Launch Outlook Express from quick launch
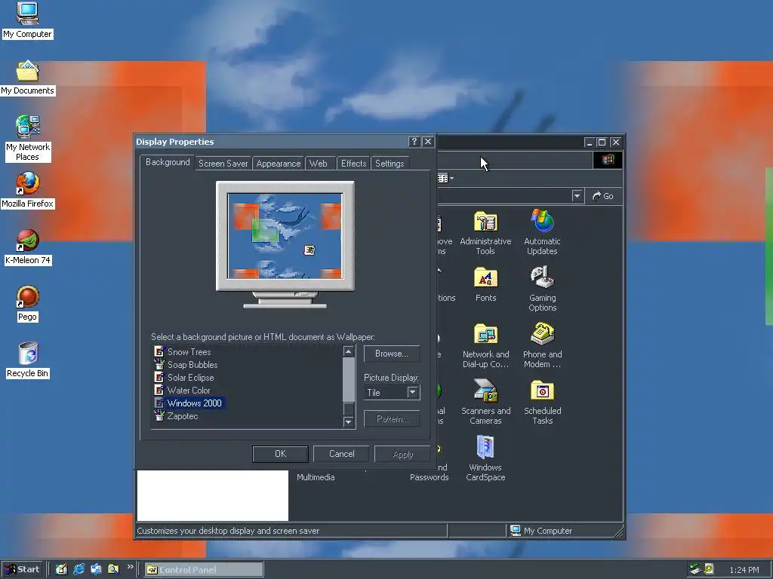This screenshot has width=773, height=579. [96, 569]
